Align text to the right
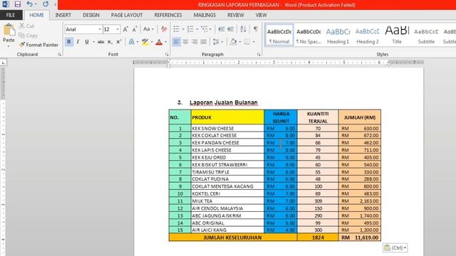 coord(195,42)
